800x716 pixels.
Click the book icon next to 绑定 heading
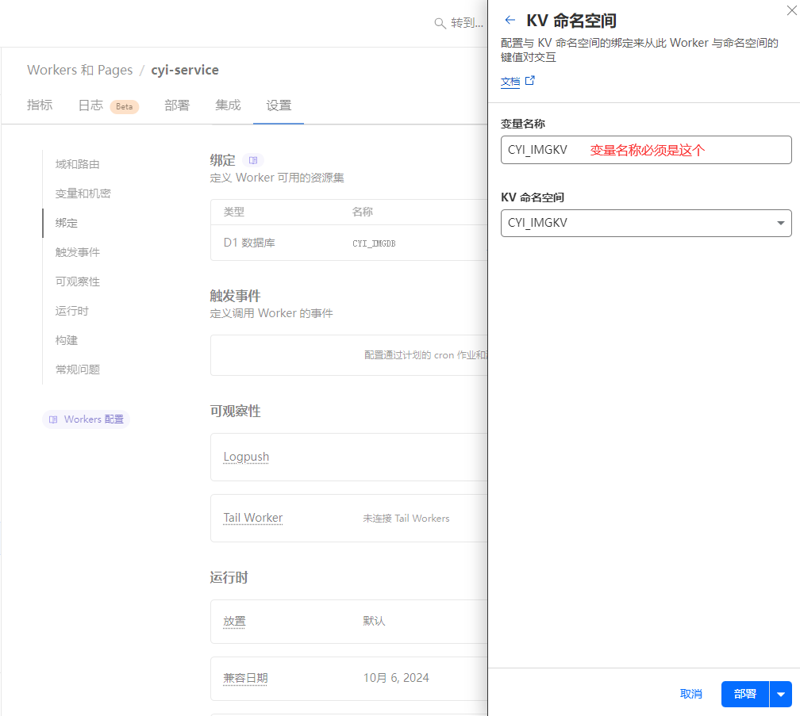click(253, 160)
